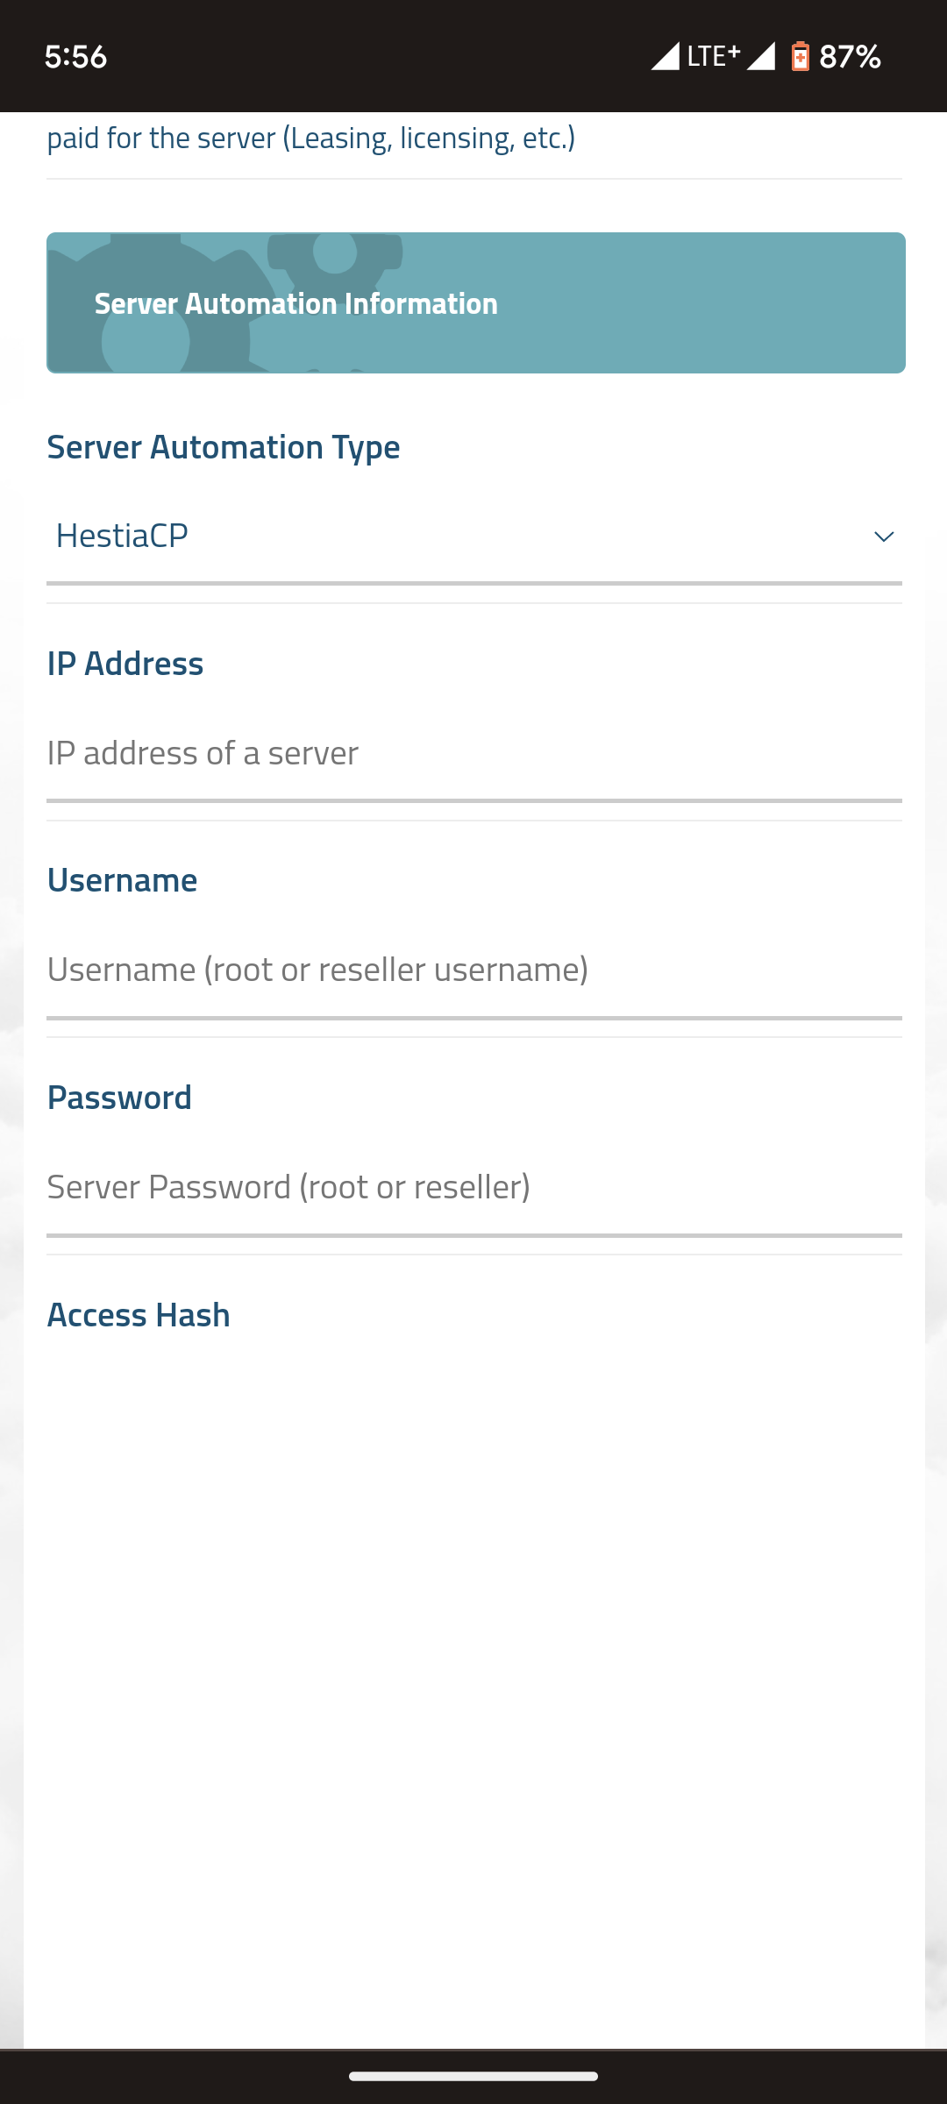947x2104 pixels.
Task: Open the Server Automation Type dropdown
Action: point(473,536)
